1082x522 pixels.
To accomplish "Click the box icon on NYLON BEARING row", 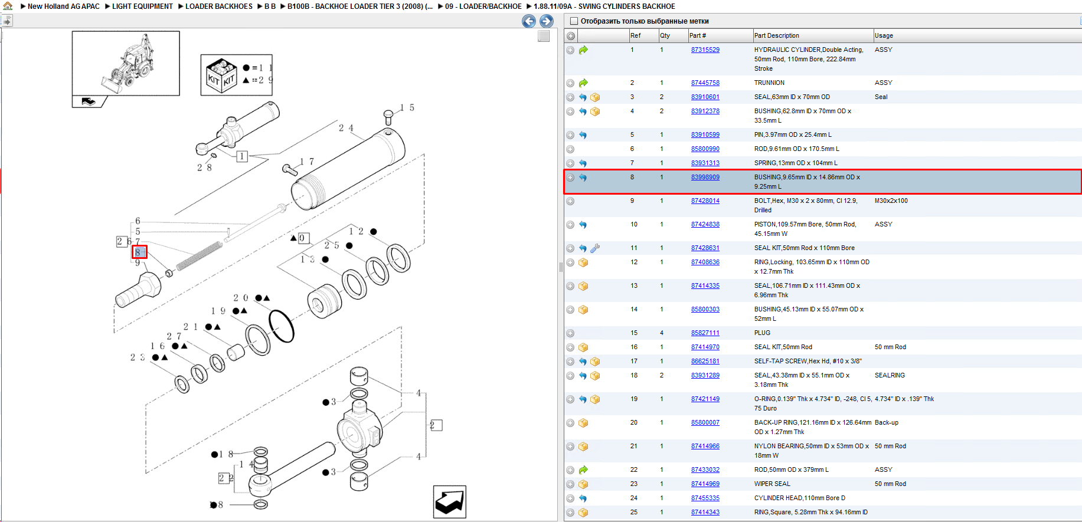I will (x=583, y=447).
